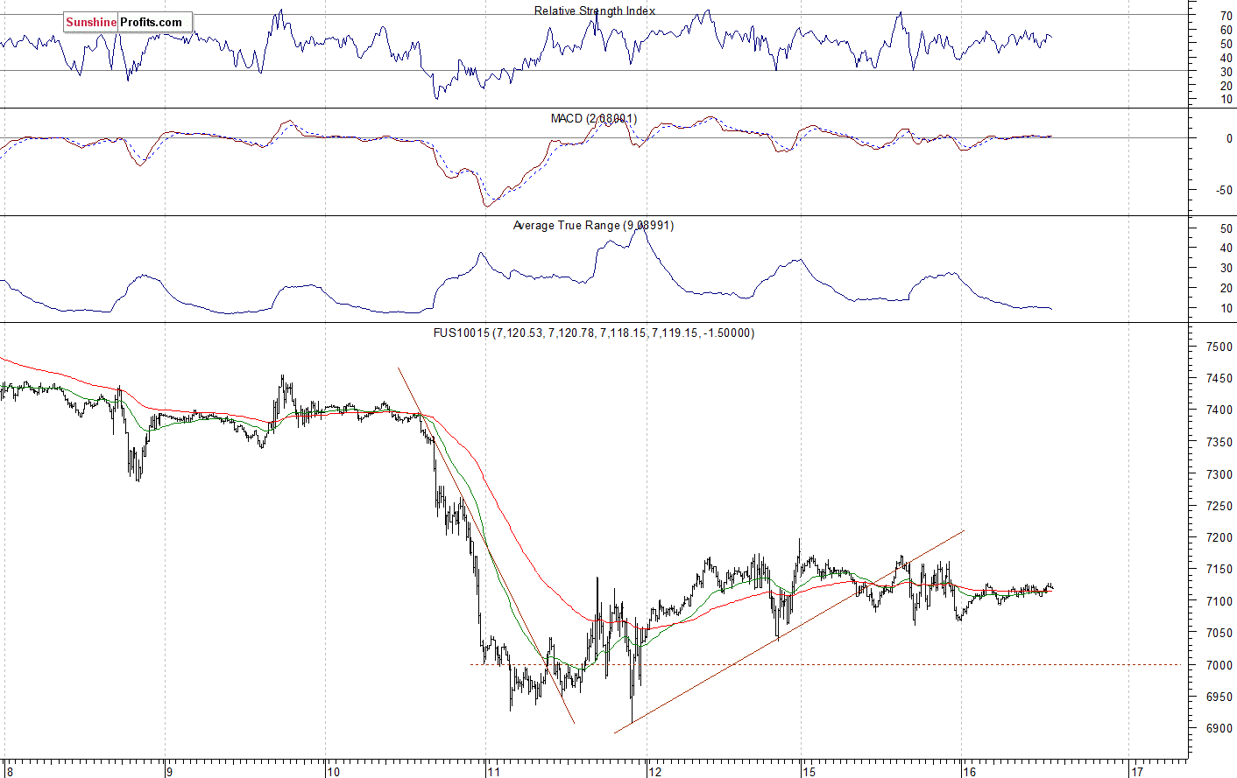Click the date label 11 on the time axis

coord(493,772)
